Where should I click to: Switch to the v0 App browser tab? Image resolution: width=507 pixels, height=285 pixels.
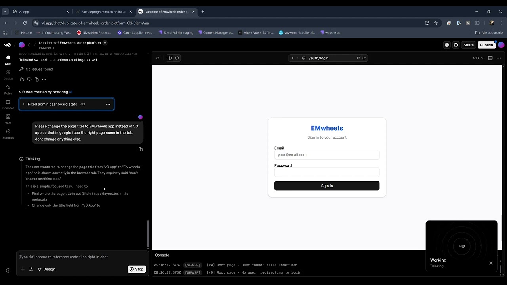(40, 11)
